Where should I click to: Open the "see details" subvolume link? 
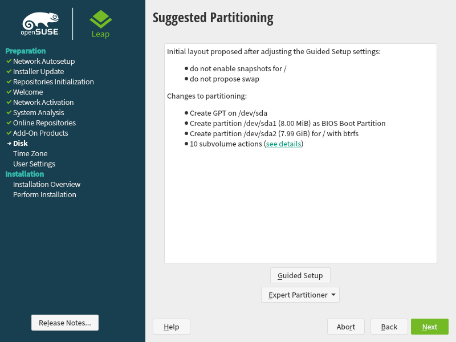pyautogui.click(x=283, y=144)
